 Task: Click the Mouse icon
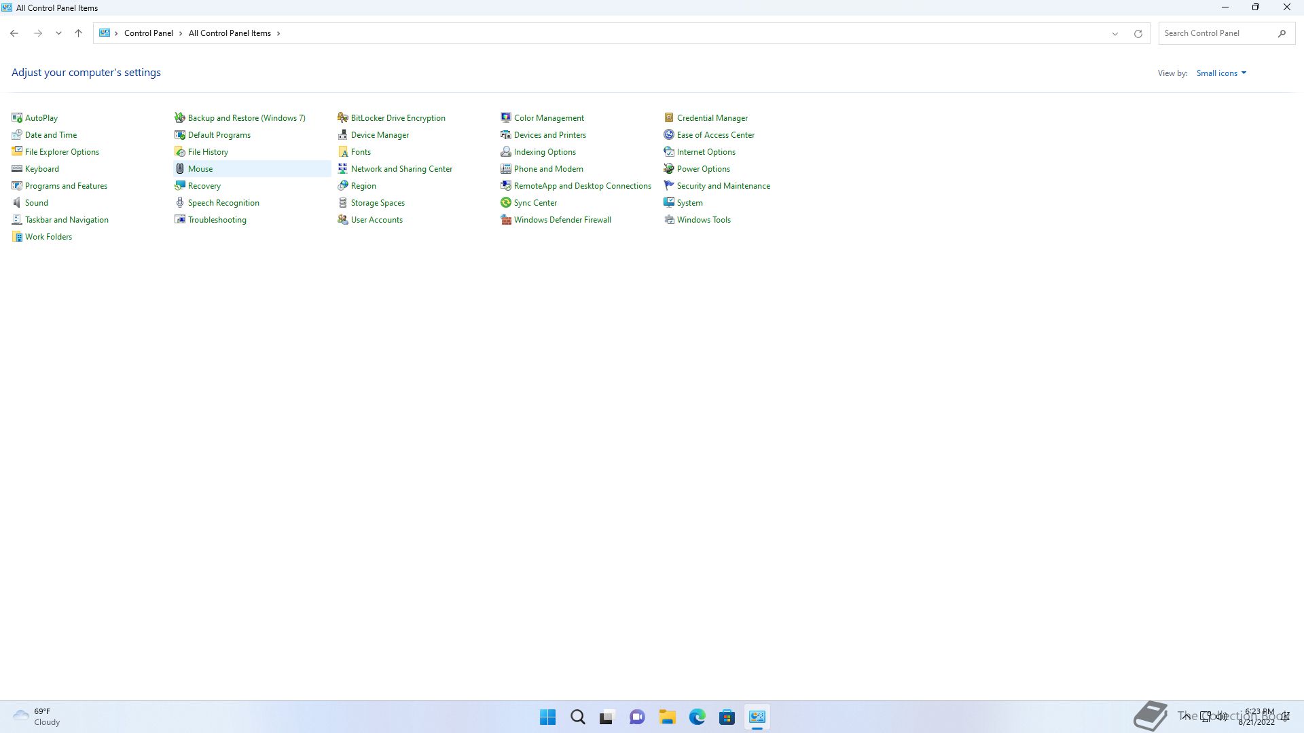180,169
